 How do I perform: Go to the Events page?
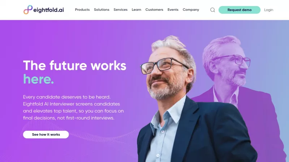coord(173,10)
